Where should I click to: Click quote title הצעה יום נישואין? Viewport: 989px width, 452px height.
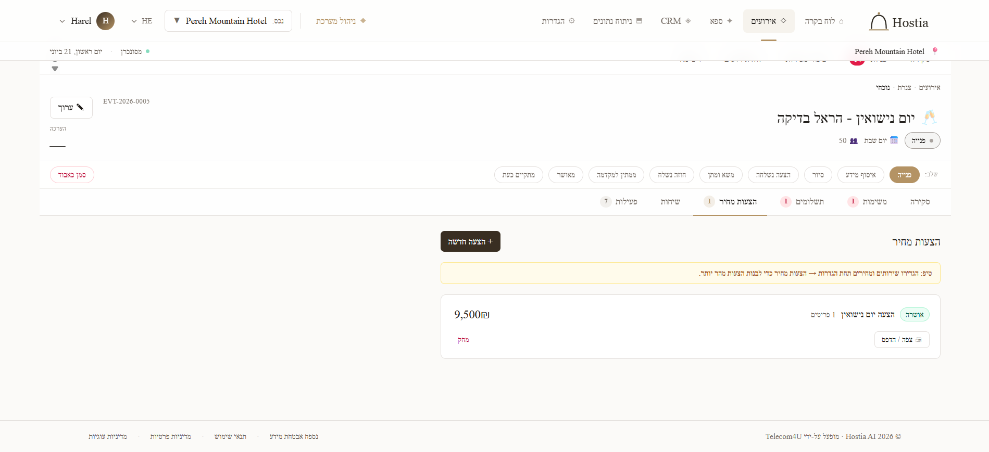point(868,315)
